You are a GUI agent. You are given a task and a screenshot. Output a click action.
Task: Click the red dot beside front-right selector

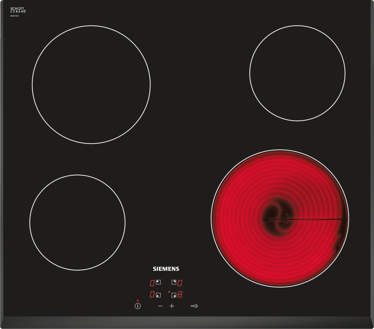tap(169, 292)
